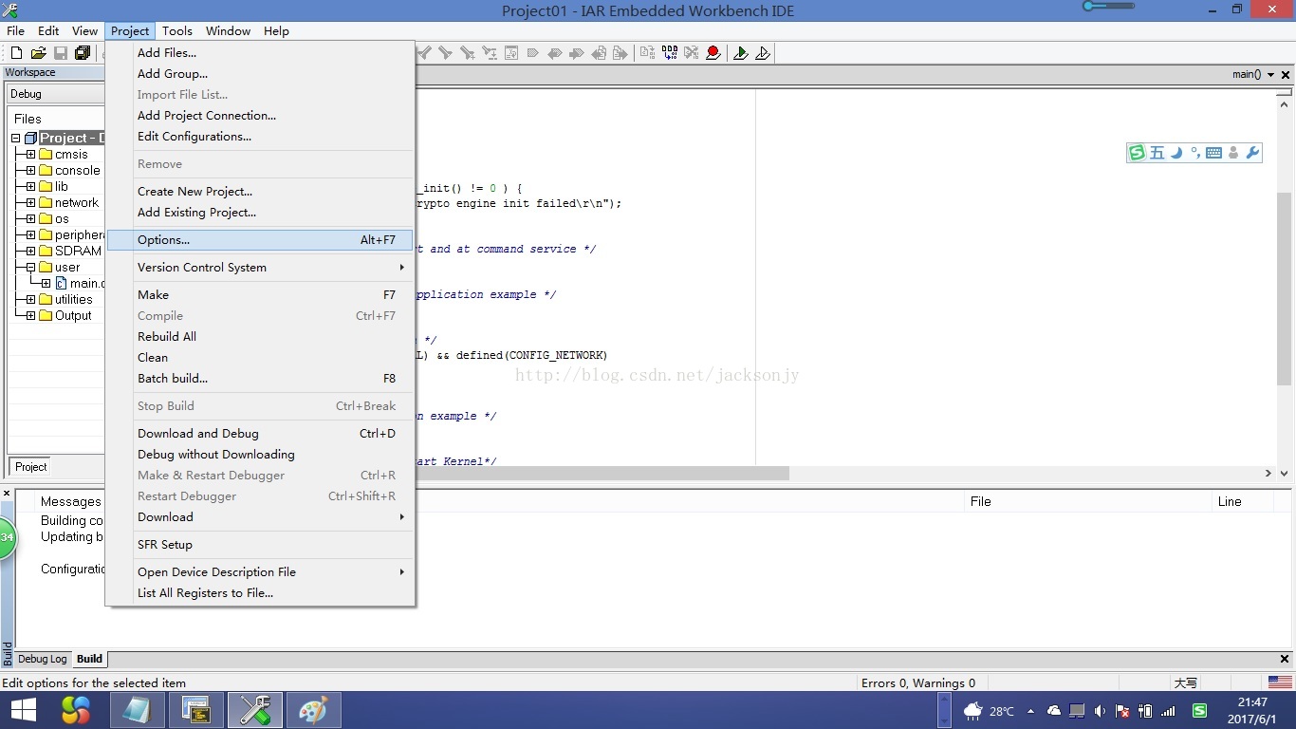The height and width of the screenshot is (729, 1296).
Task: Open the IAR Embedded Workbench taskbar icon
Action: [255, 710]
